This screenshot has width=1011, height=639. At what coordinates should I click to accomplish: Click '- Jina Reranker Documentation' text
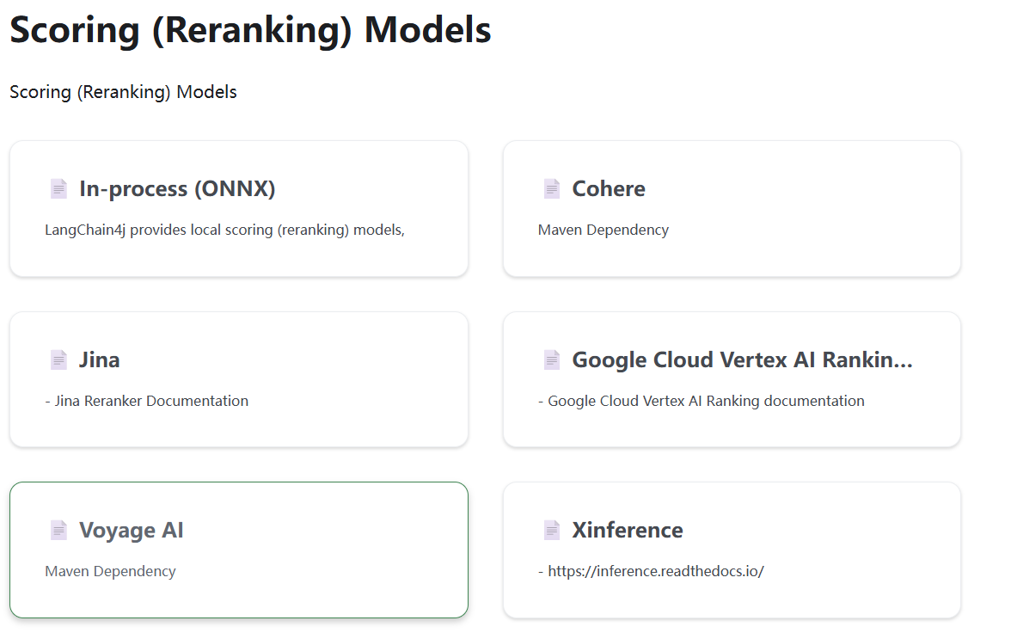click(146, 401)
